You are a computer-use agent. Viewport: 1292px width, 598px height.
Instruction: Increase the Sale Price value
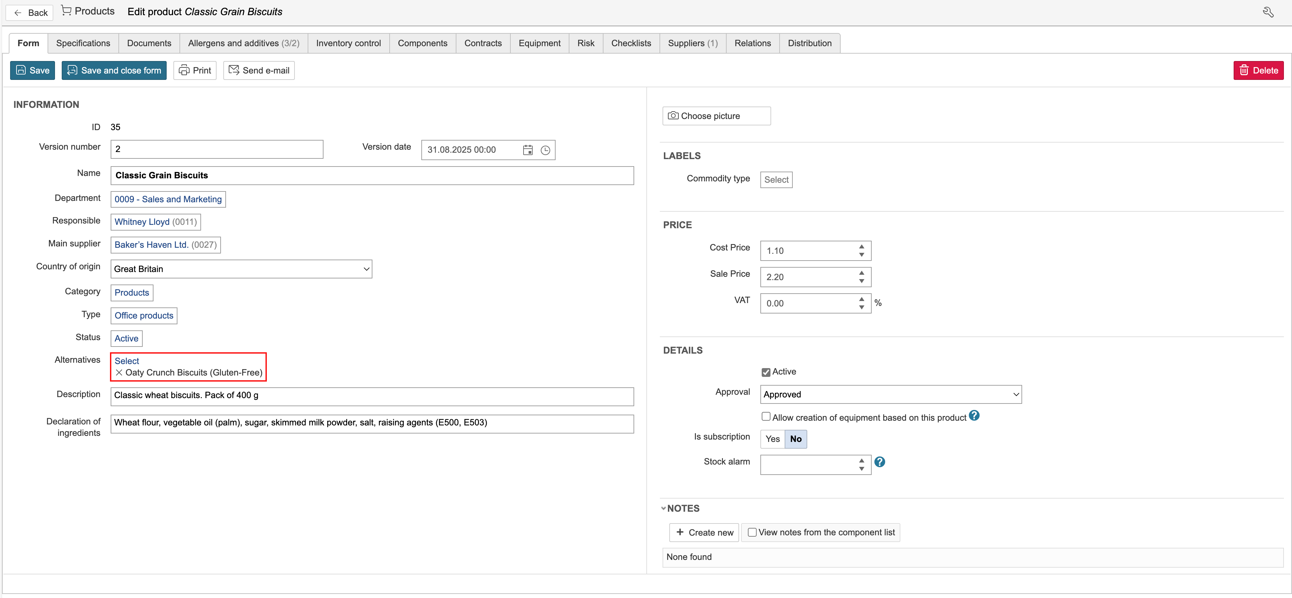pos(861,273)
